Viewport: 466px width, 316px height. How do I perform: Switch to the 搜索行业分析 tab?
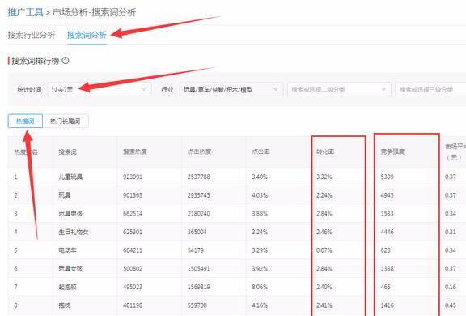(x=32, y=35)
